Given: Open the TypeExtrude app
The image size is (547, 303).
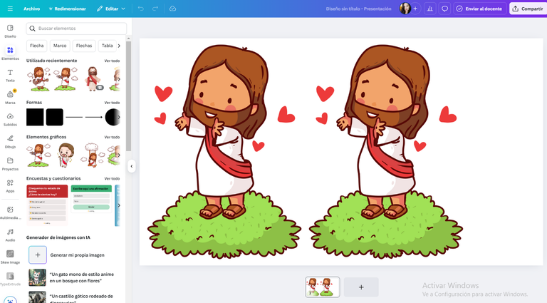Looking at the screenshot, I should tap(10, 279).
